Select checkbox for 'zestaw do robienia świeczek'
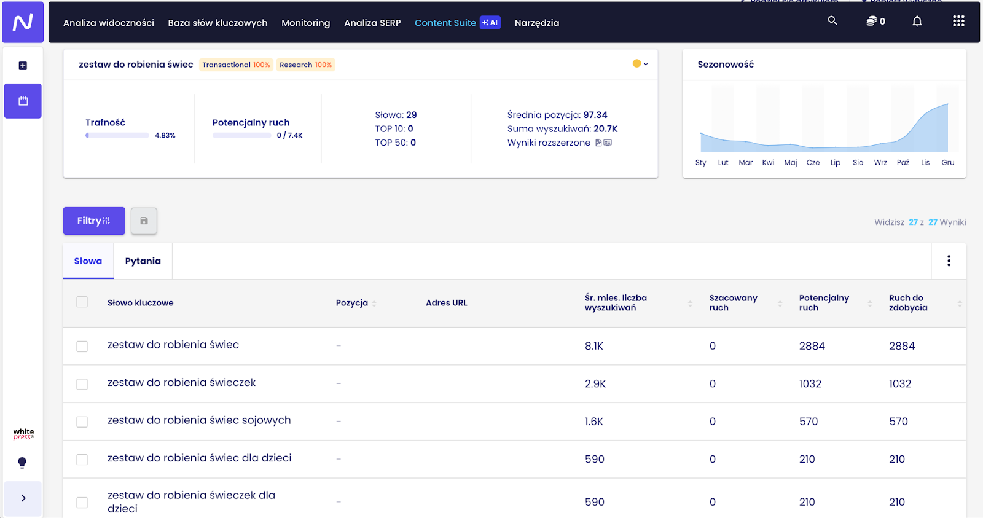 (82, 384)
